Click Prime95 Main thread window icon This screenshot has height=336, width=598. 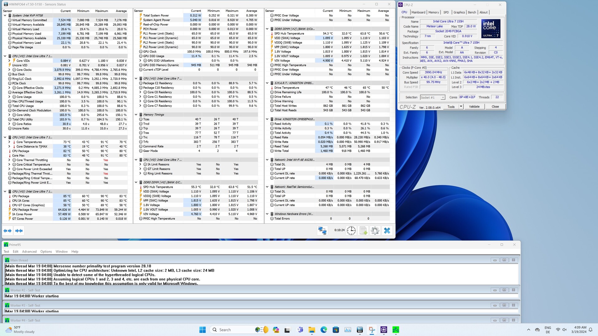point(7,260)
